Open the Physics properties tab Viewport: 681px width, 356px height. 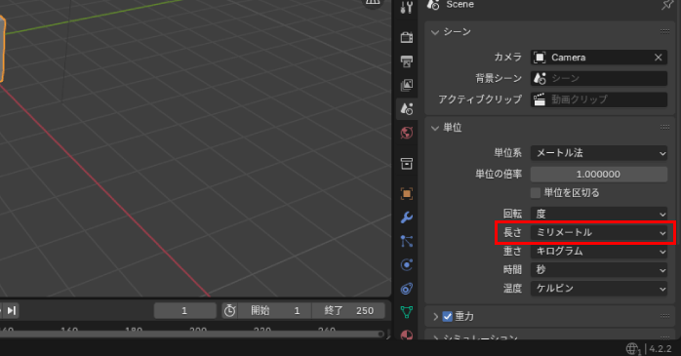pos(407,265)
